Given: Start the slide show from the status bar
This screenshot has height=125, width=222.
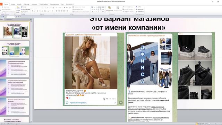Looking at the screenshot, I should 203,124.
